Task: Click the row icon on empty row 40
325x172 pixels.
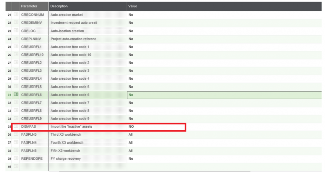Action: click(x=16, y=166)
